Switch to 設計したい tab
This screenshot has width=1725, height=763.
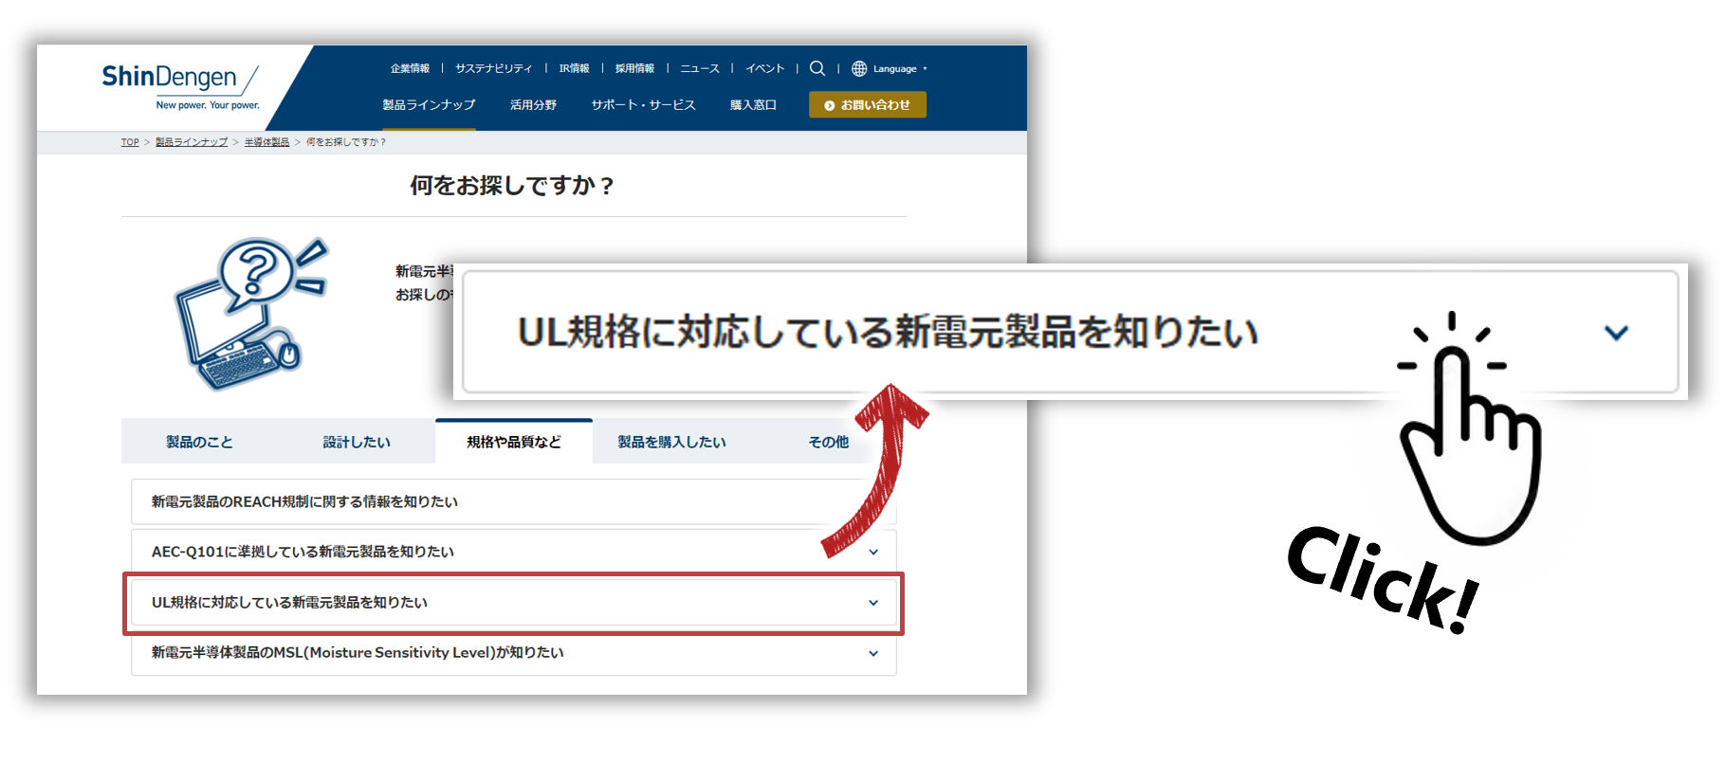coord(357,442)
